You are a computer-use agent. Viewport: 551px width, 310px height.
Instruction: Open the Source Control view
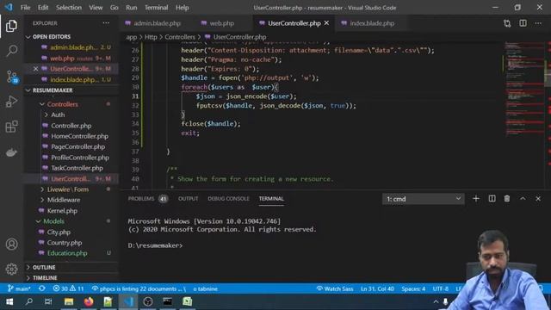[x=11, y=77]
